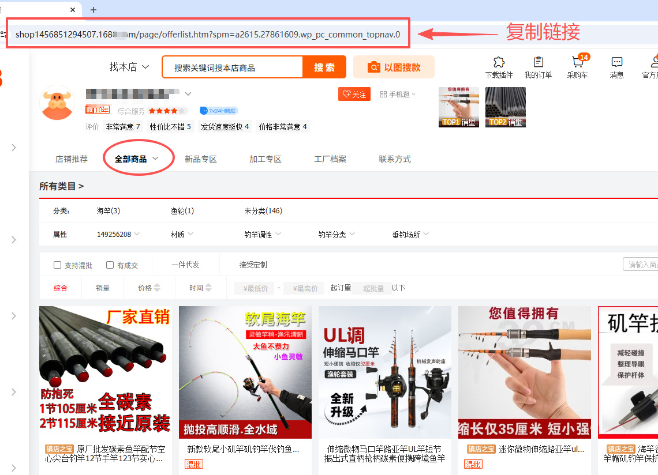Click the 起批量 quantity input
Screen dimensions: 658x475
371,288
